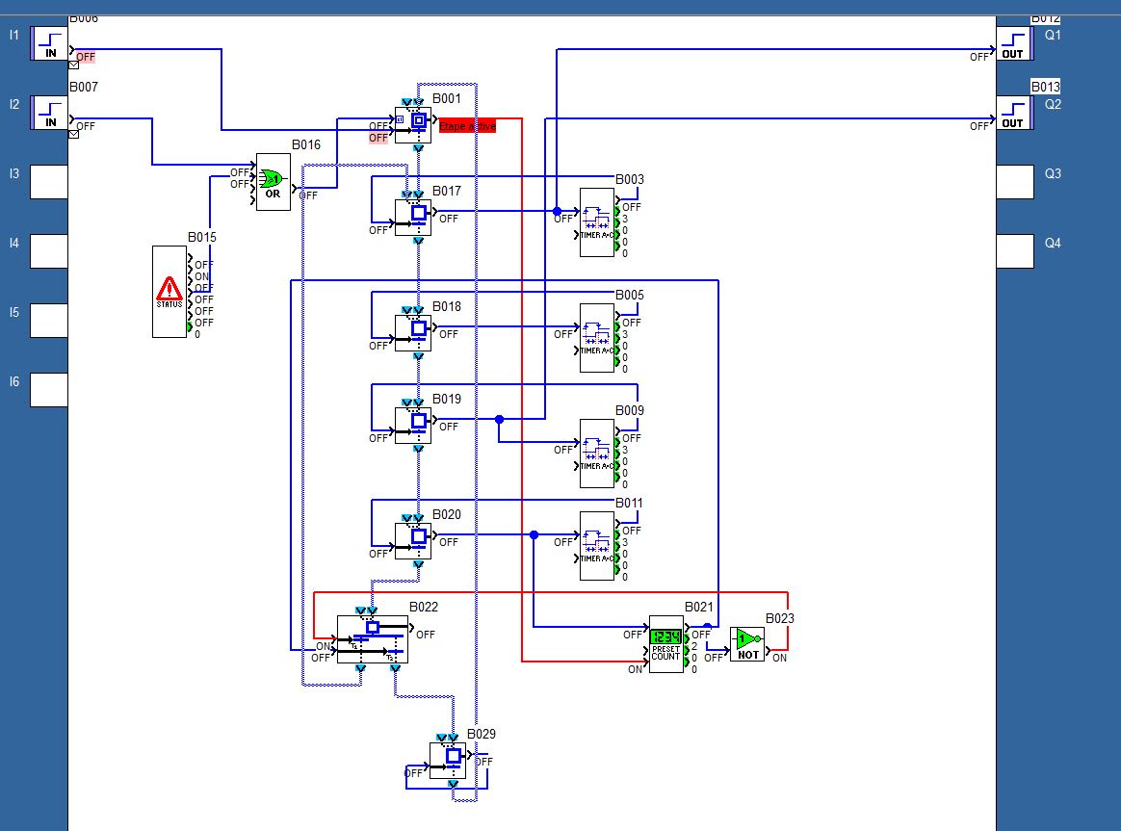Click the small envelope icon below I1 input

(73, 65)
